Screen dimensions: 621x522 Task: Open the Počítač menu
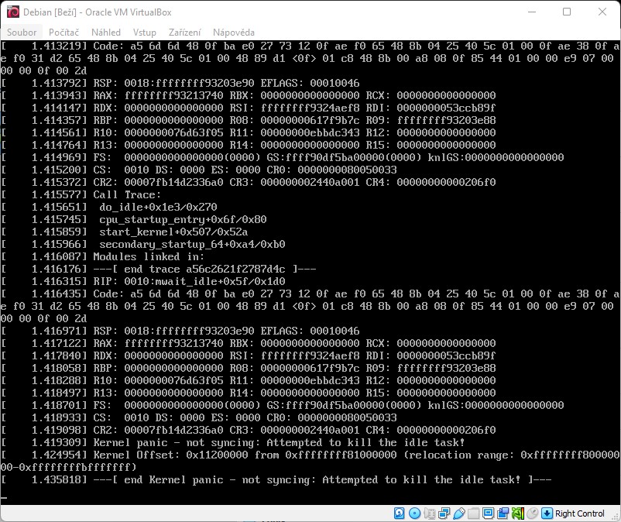click(64, 33)
